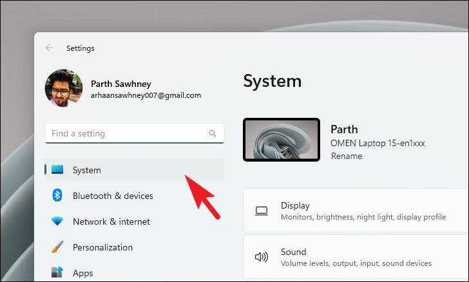Click 'Volume levels, output, input, sound devices' text
The width and height of the screenshot is (469, 282).
[356, 263]
